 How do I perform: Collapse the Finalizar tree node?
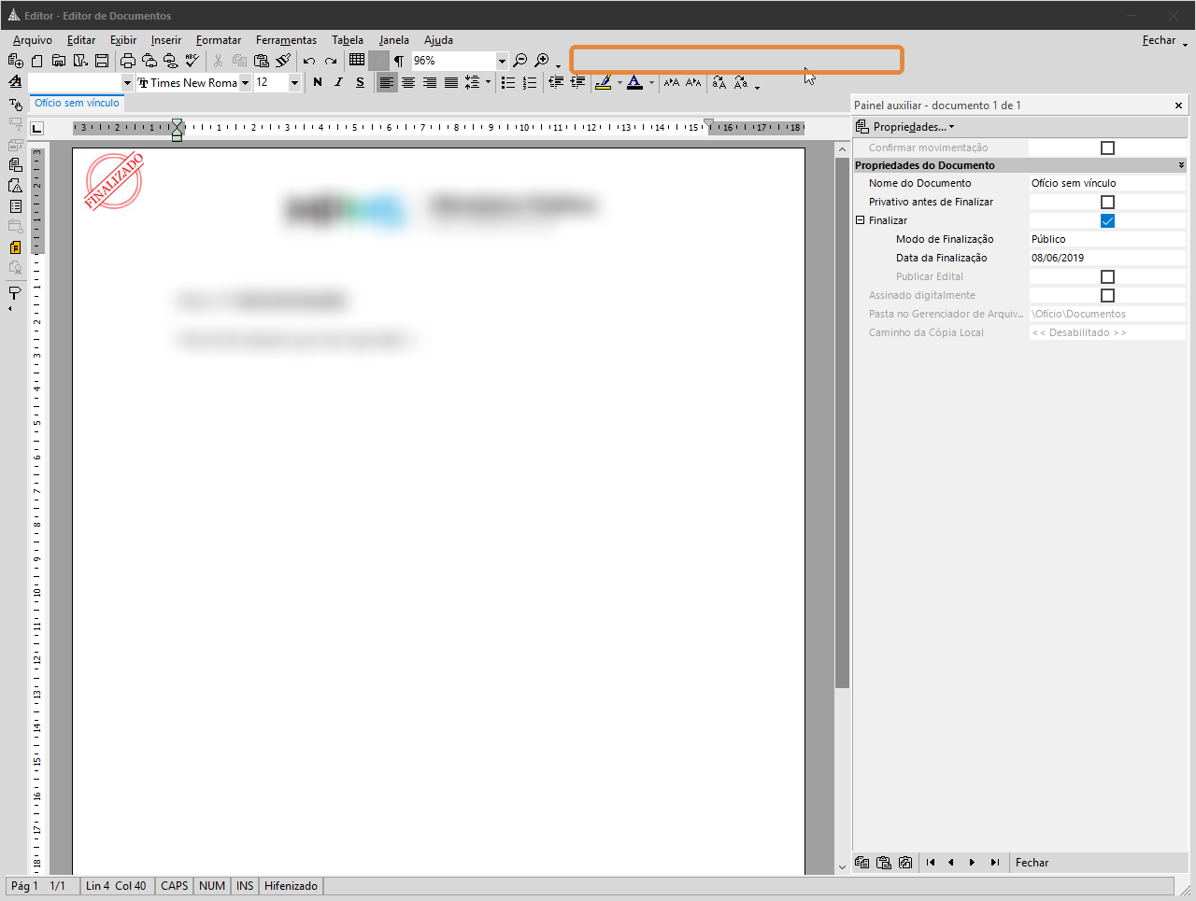[x=861, y=220]
